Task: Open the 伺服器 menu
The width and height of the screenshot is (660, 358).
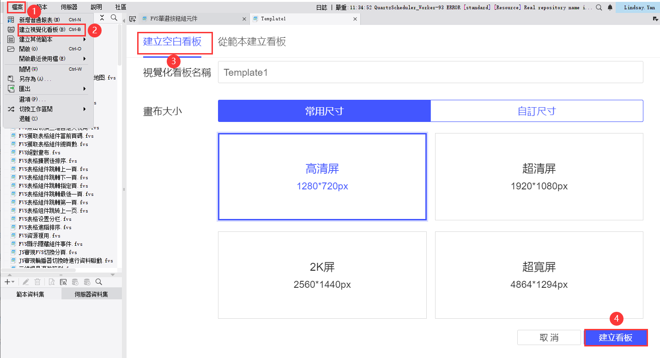Action: click(x=69, y=7)
